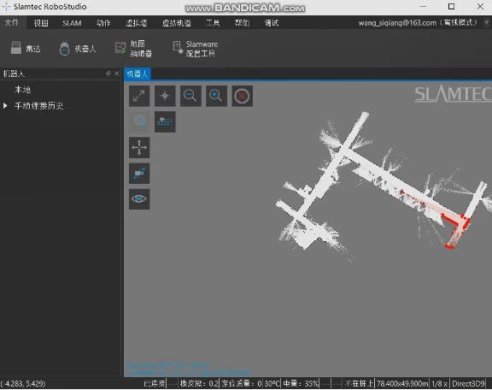The height and width of the screenshot is (390, 492).
Task: Click the zoom in magnifier tool
Action: tap(216, 96)
